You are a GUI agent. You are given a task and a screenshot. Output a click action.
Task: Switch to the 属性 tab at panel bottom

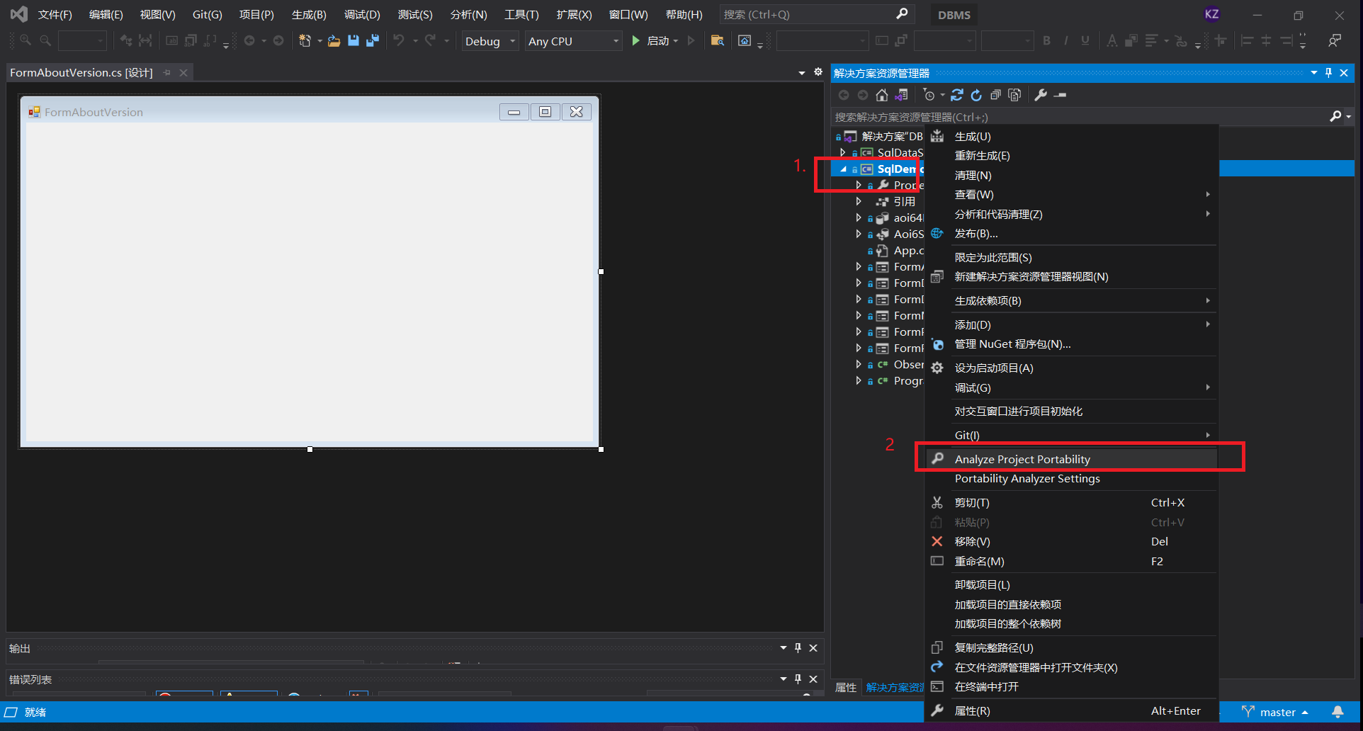pos(846,688)
